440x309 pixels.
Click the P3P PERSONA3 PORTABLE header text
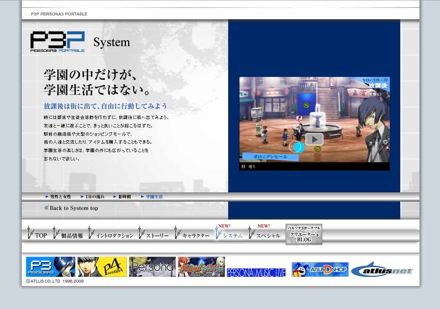[x=59, y=14]
